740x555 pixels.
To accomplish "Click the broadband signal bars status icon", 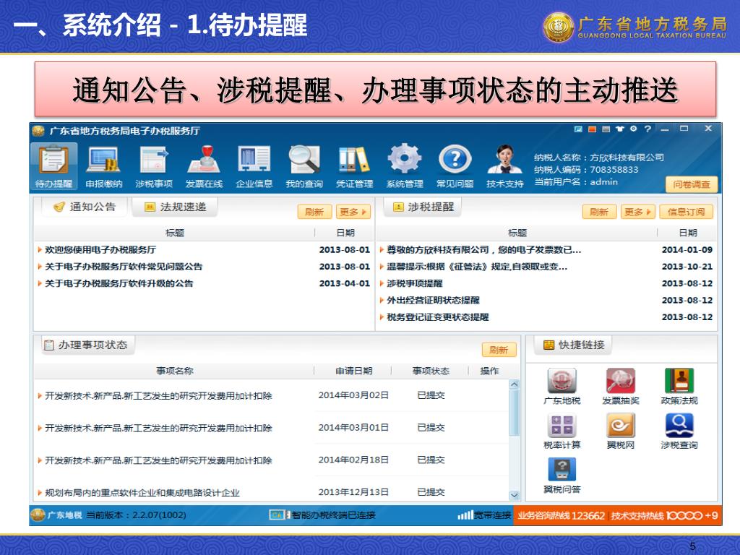I will tap(465, 515).
